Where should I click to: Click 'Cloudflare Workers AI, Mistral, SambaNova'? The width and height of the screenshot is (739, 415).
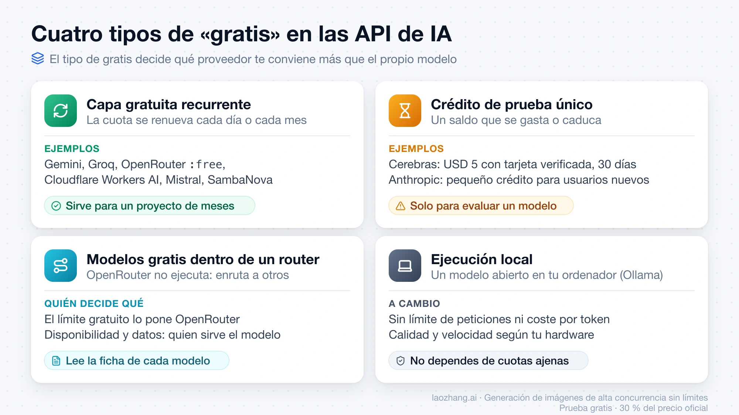click(x=159, y=180)
